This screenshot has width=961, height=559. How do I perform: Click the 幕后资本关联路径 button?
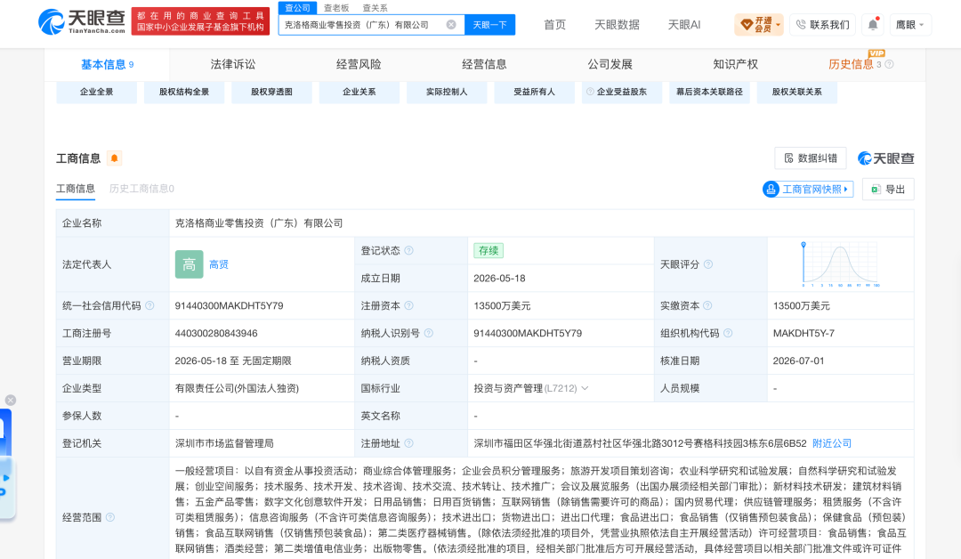[710, 92]
